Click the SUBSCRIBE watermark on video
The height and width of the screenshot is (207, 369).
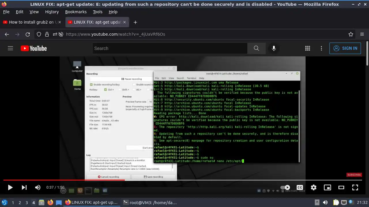click(x=354, y=175)
